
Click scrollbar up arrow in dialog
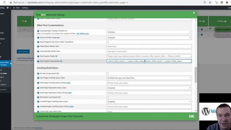(x=196, y=20)
